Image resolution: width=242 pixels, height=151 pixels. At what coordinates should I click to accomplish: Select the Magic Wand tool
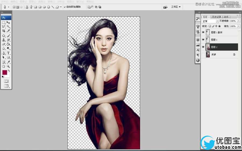point(8,27)
